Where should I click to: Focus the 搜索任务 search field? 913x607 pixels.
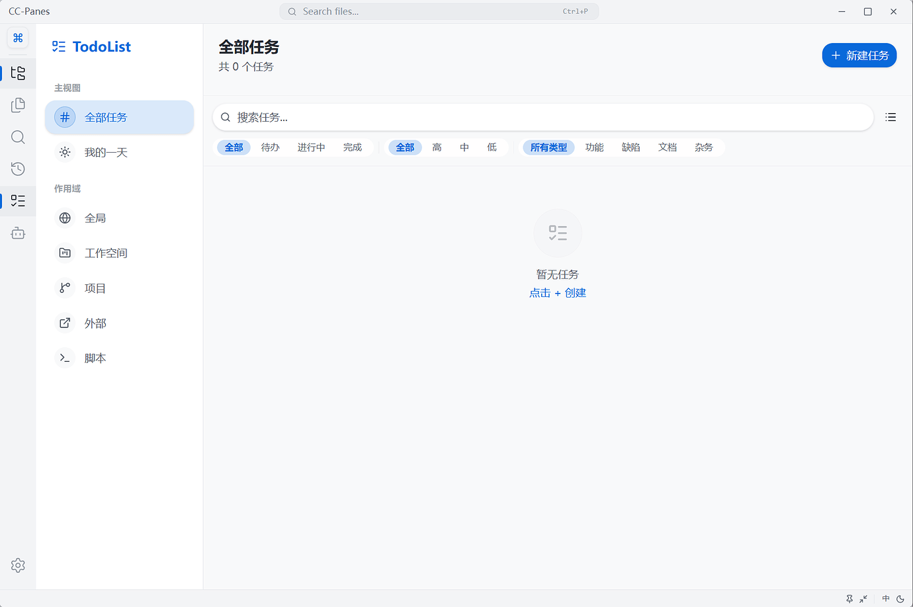click(x=543, y=117)
